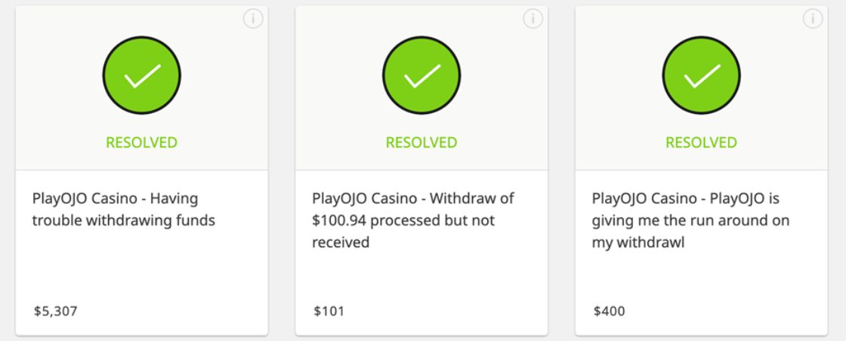The height and width of the screenshot is (341, 846).
Task: Click green checkmark on the 'run around' complaint card
Action: 702,75
